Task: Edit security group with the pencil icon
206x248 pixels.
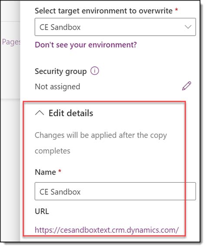Action: pos(186,86)
